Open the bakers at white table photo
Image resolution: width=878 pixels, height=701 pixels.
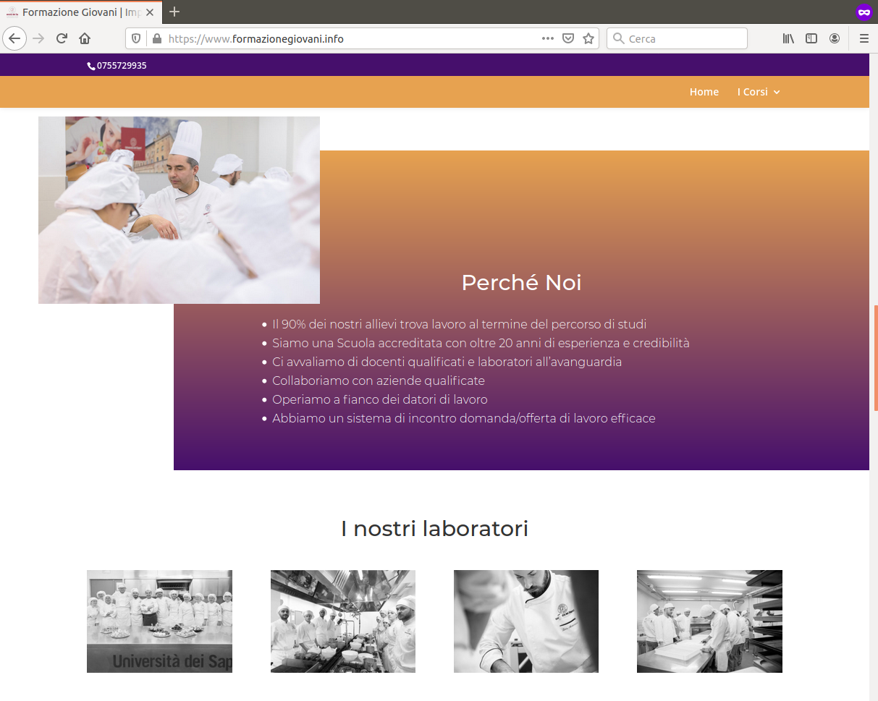pos(709,621)
